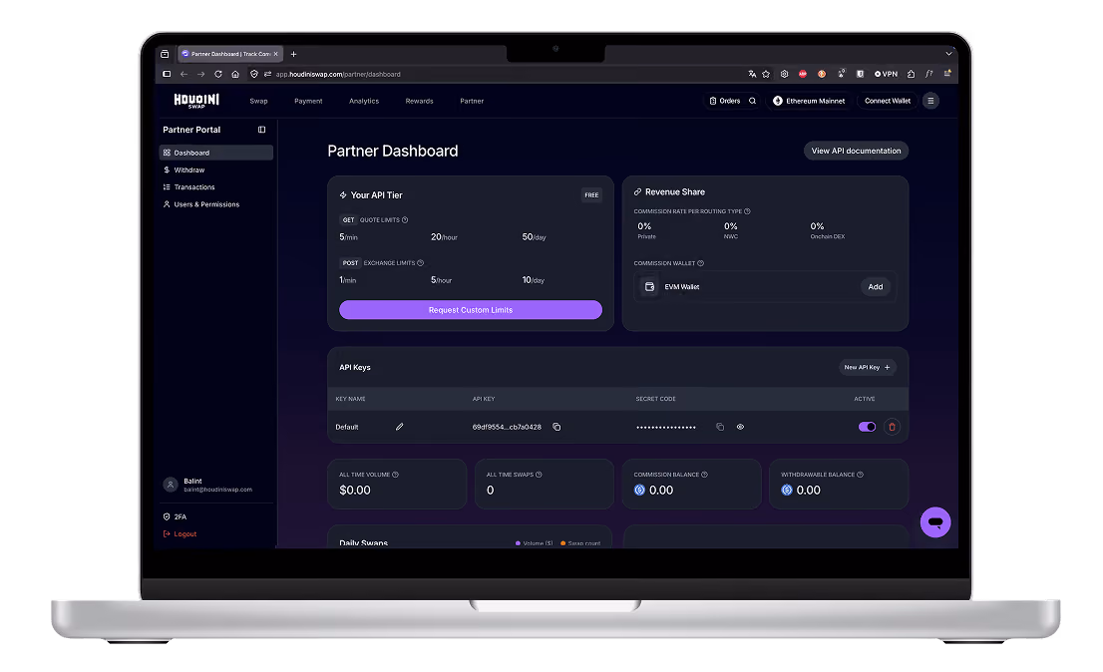Click the 69df9554...cb7a0428 API key text
This screenshot has width=1103, height=672.
507,427
